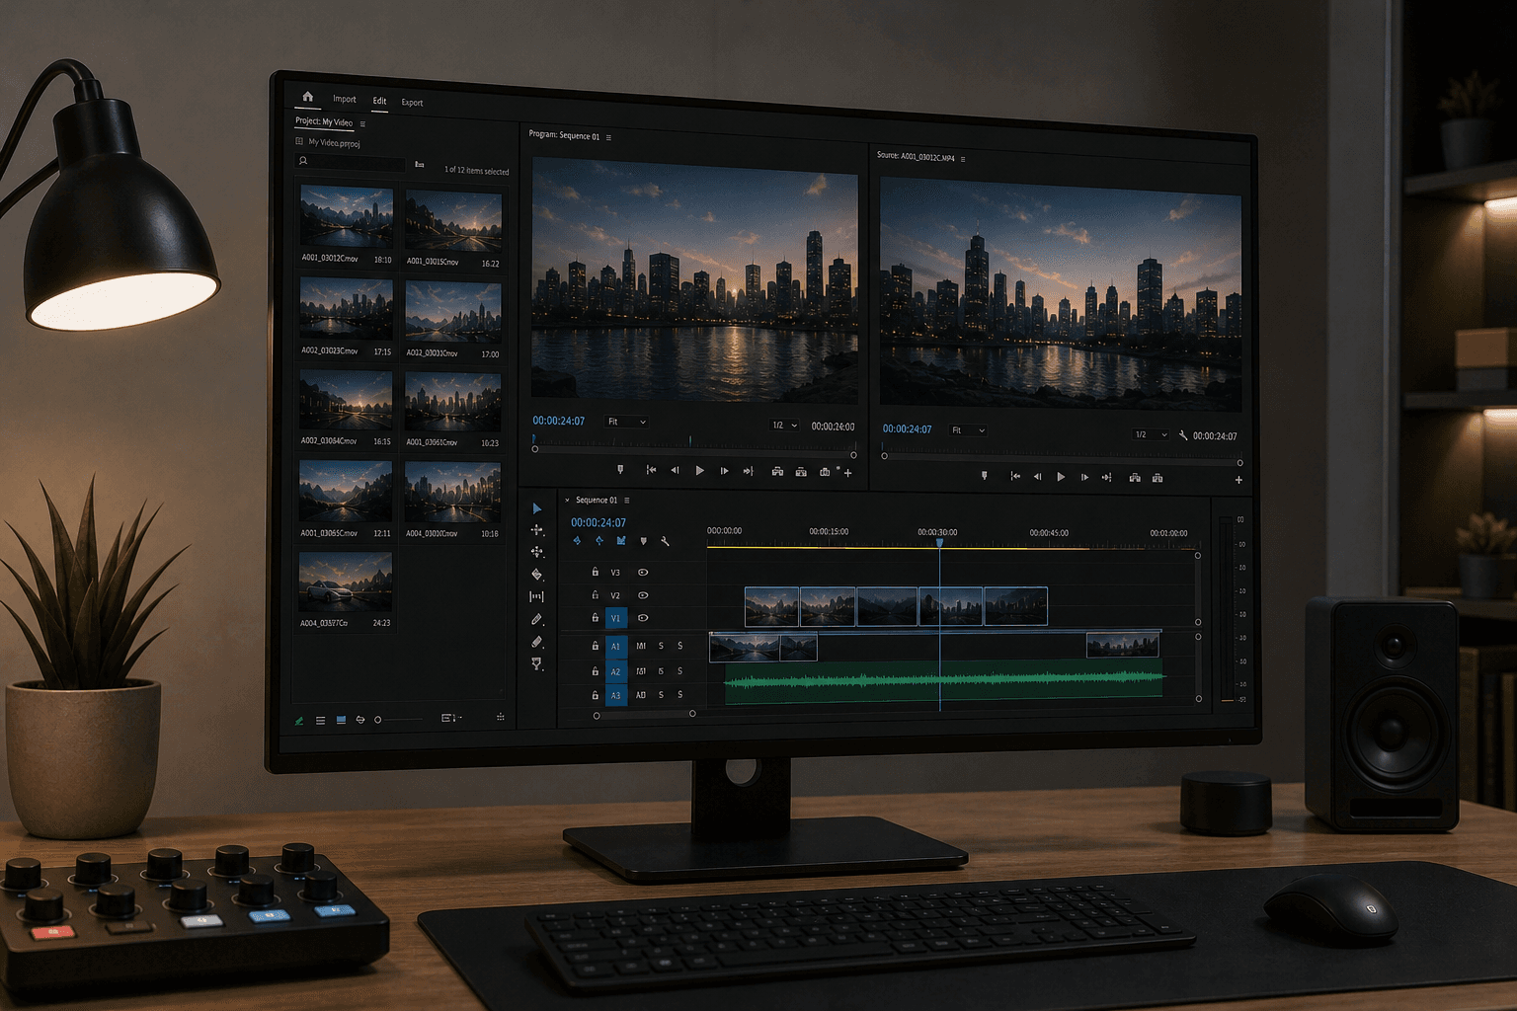The width and height of the screenshot is (1517, 1011).
Task: Select the Pen tool in the tools panel
Action: point(537,619)
